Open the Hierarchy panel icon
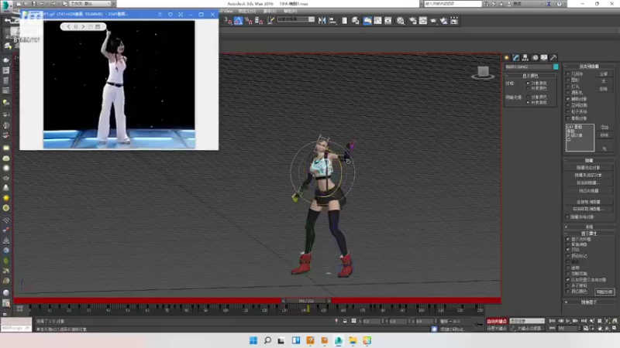Screen dimensions: 620x348 525,57
